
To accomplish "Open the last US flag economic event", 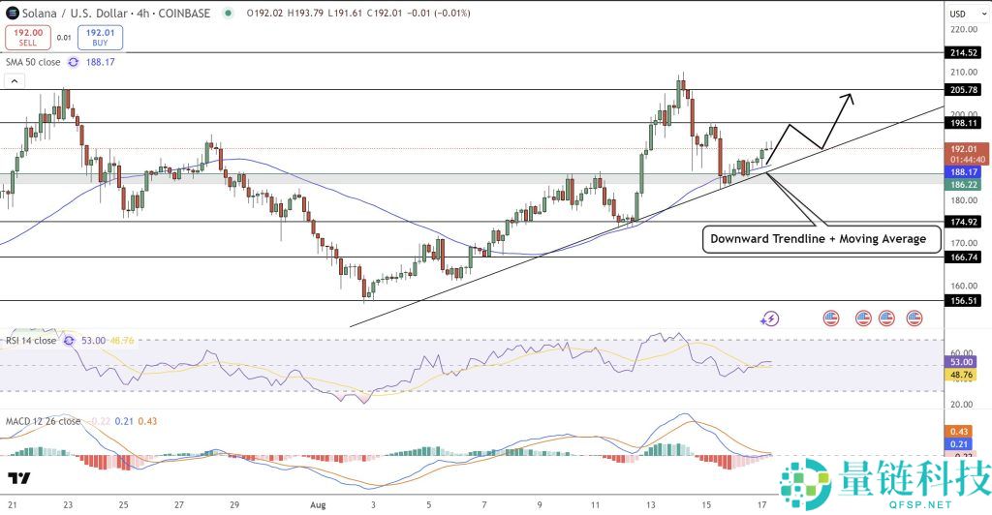I will [914, 318].
